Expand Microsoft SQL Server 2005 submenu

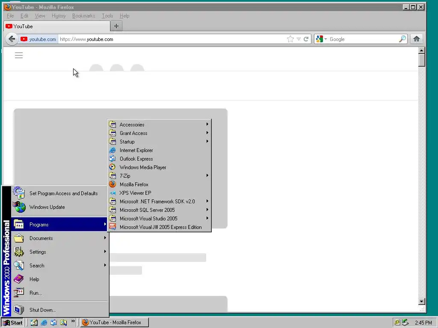159,210
